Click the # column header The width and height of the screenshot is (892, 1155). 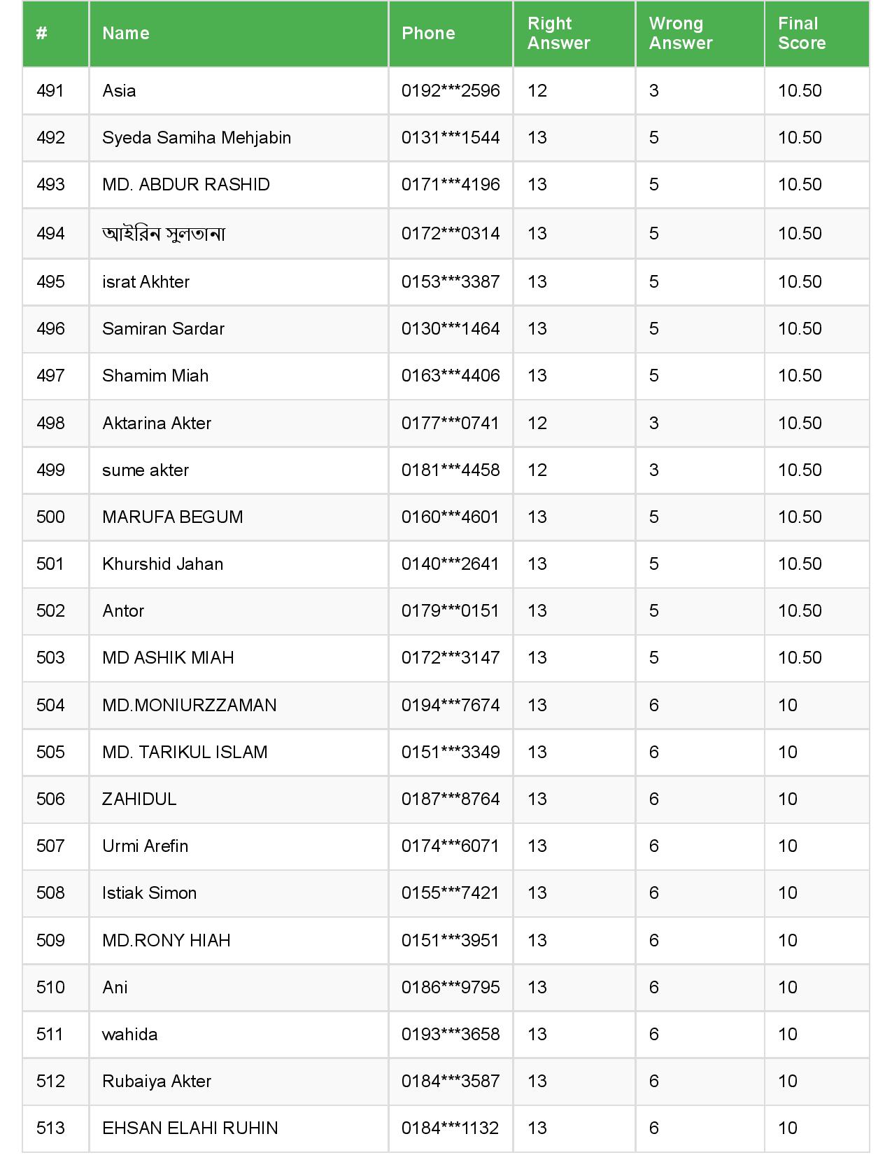pyautogui.click(x=42, y=34)
